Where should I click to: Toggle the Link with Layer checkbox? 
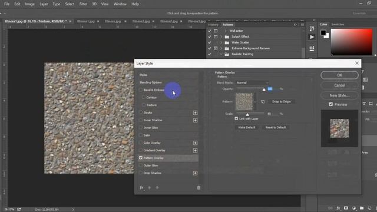point(236,119)
